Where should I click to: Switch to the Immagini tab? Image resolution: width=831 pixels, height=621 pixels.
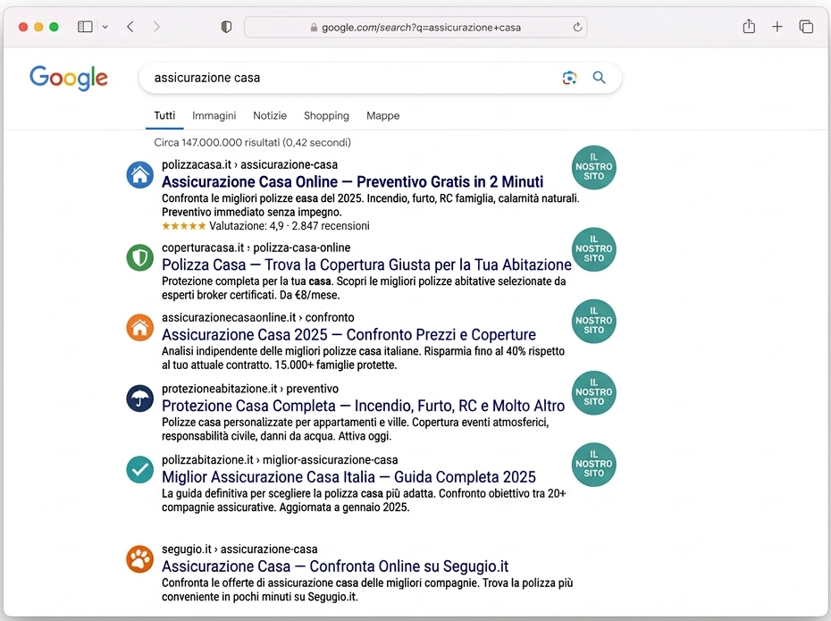[214, 115]
